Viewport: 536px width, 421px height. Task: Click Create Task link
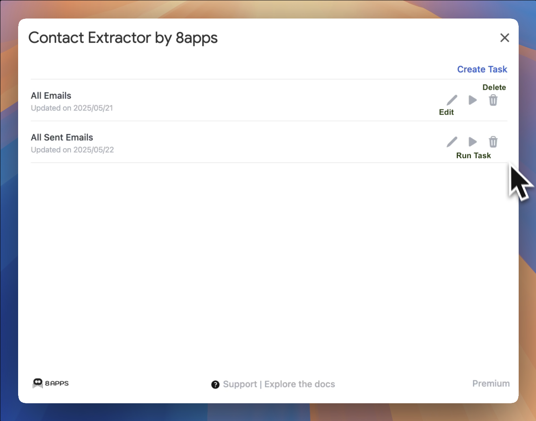[x=482, y=69]
